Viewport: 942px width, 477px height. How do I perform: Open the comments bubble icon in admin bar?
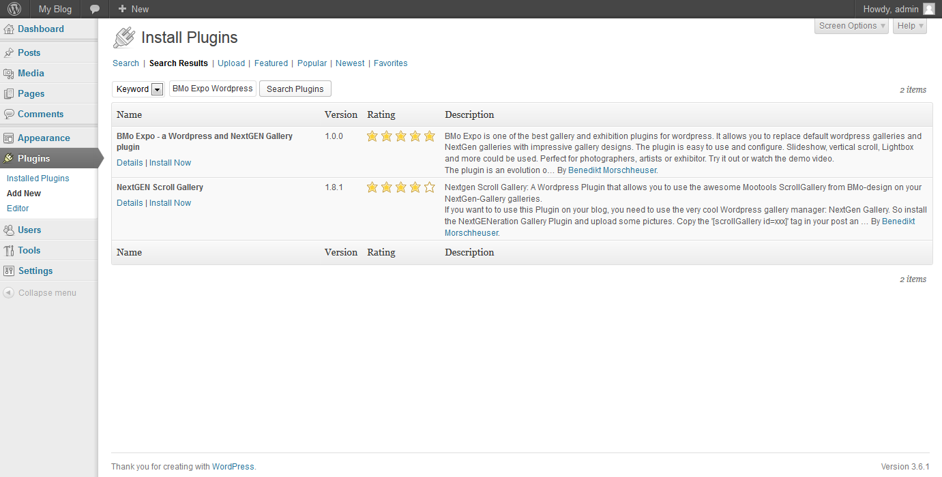tap(95, 9)
